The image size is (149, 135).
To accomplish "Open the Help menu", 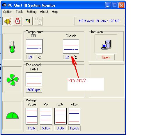I will (55, 12).
